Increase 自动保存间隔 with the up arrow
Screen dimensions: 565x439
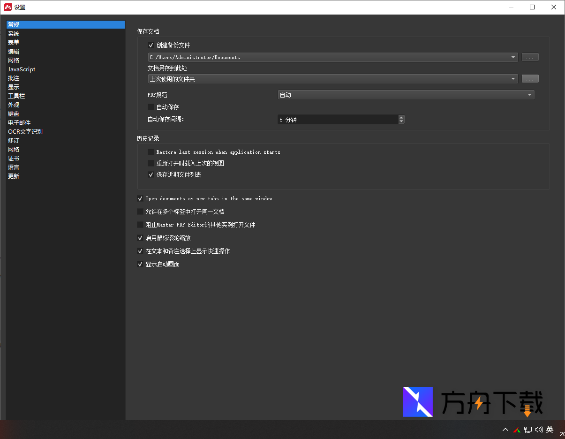point(401,117)
